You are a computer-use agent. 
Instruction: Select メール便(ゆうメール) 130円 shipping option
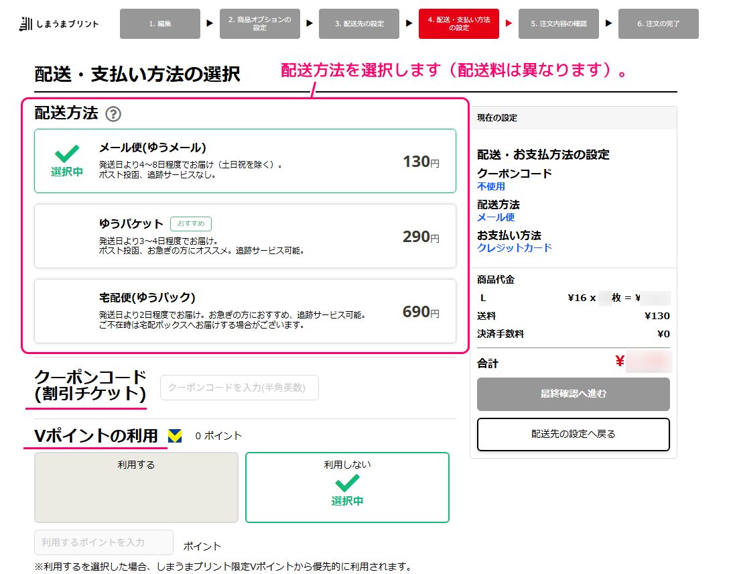(245, 161)
